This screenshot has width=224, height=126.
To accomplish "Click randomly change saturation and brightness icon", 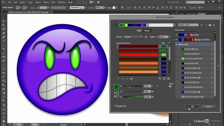I will pyautogui.click(x=164, y=79).
